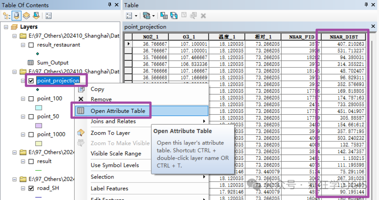Select the road_SH layer name
The height and width of the screenshot is (200, 379).
(48, 188)
